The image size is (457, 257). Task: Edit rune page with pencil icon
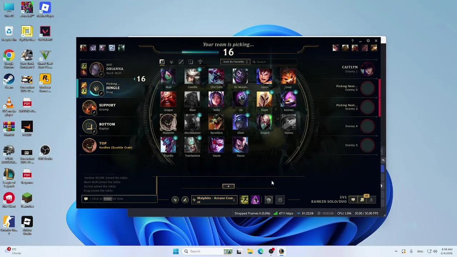pos(185,200)
